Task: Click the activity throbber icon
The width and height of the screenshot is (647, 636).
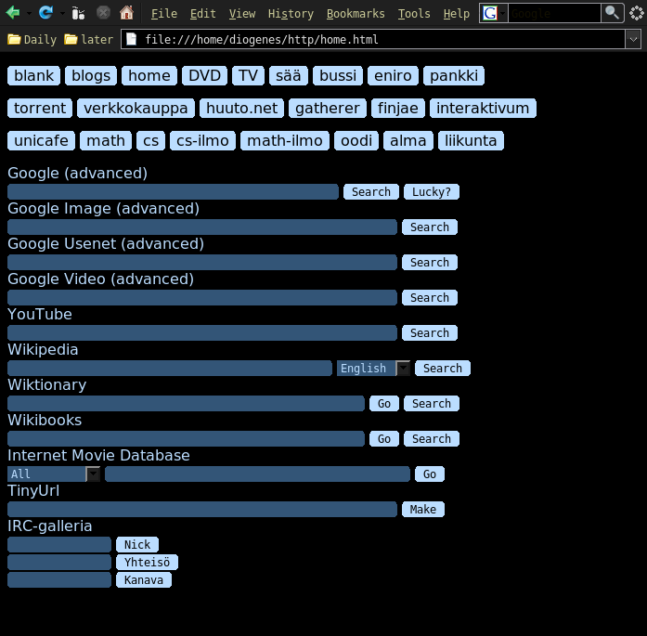Action: click(637, 13)
